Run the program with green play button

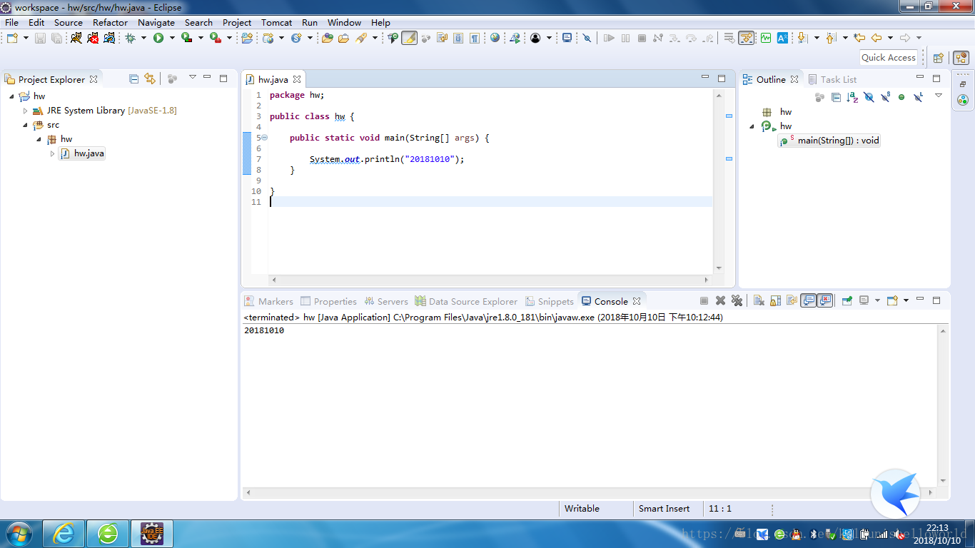point(158,38)
